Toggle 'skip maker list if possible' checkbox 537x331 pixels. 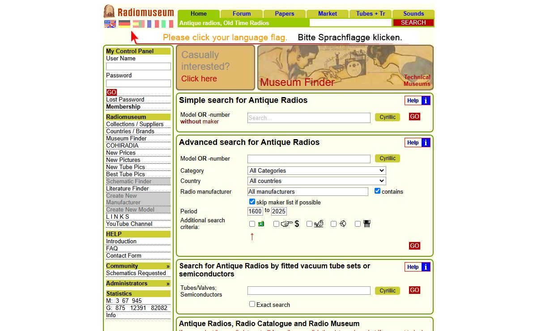click(252, 202)
